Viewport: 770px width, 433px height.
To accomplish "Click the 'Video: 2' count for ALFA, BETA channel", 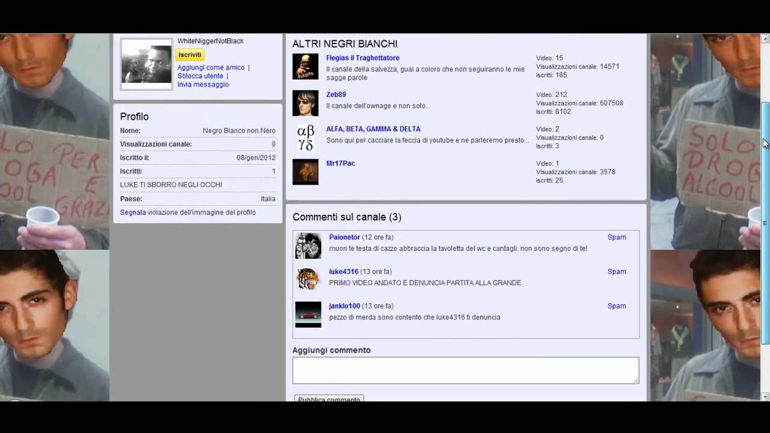I will pyautogui.click(x=547, y=129).
